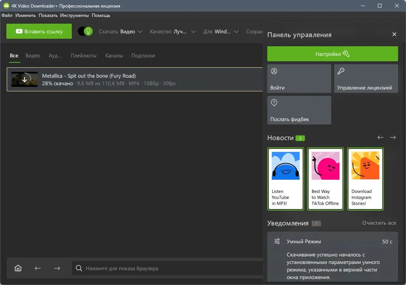Open the Для Windows format dropdown
This screenshot has height=285, width=406.
point(221,32)
